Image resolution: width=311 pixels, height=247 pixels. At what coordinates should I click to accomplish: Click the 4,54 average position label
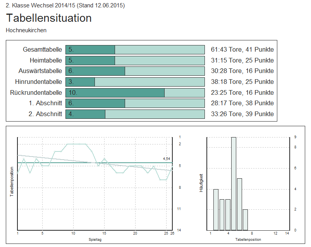pyautogui.click(x=166, y=159)
